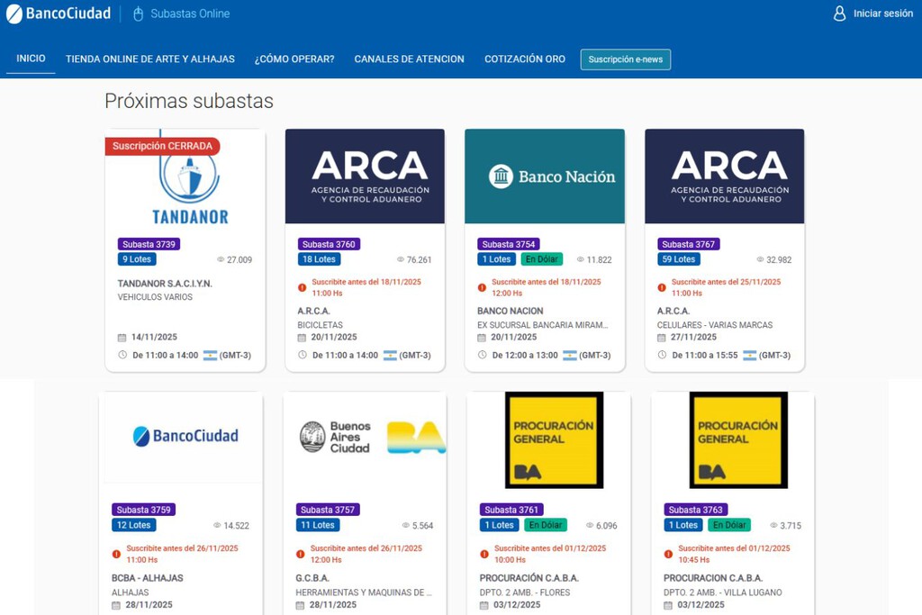This screenshot has width=922, height=615.
Task: Click the mouse icon next to Subastas Online
Action: pos(138,14)
